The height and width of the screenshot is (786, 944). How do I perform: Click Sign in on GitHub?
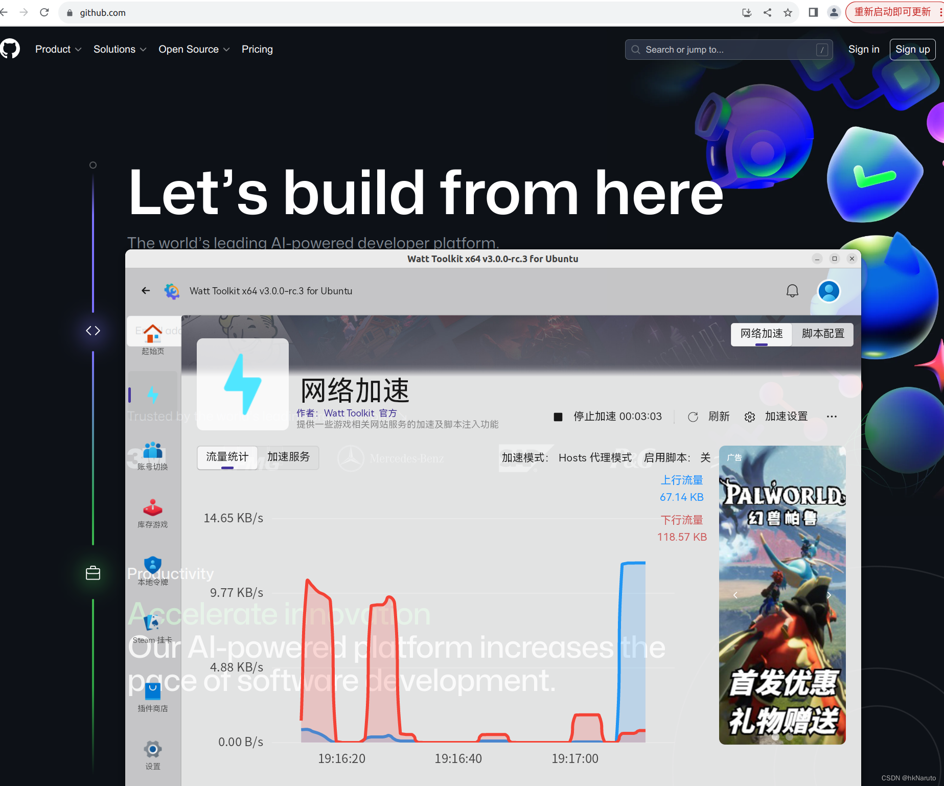click(864, 49)
